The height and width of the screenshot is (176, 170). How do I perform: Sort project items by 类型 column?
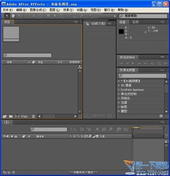pos(40,62)
